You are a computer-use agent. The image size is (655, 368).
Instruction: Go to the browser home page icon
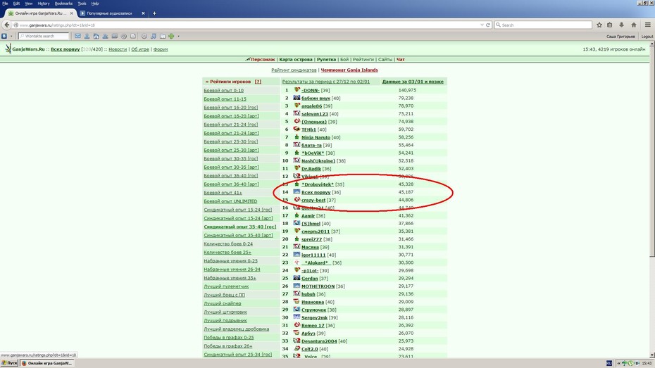point(634,25)
